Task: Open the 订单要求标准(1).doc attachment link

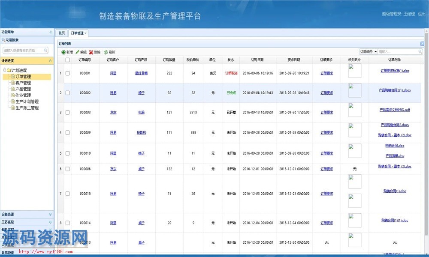Action: [395, 71]
